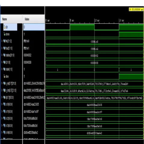The width and height of the screenshot is (144, 144).
Task: Click the 0 ns time ruler marker
Action: [47, 20]
